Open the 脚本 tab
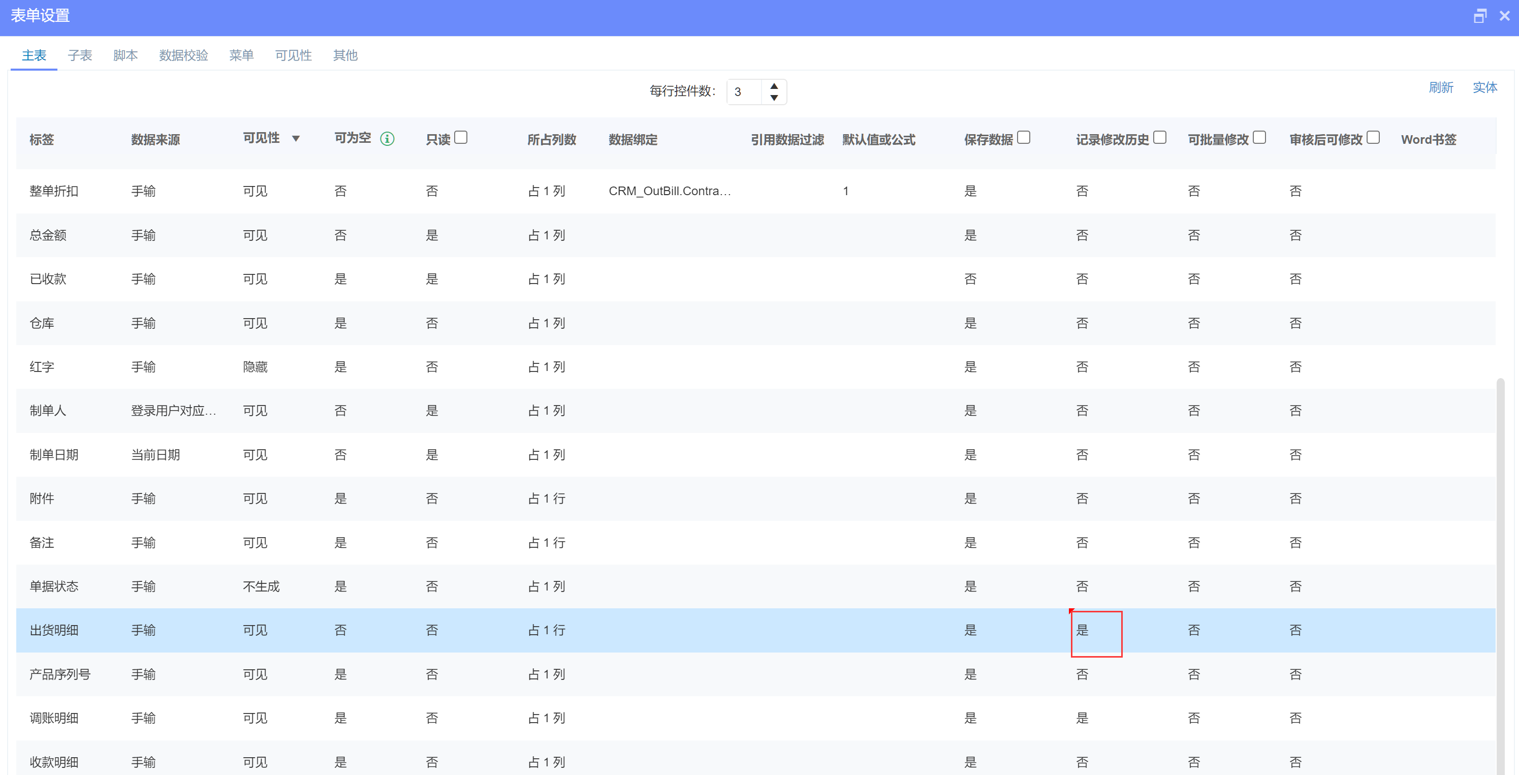The image size is (1519, 775). pyautogui.click(x=125, y=55)
